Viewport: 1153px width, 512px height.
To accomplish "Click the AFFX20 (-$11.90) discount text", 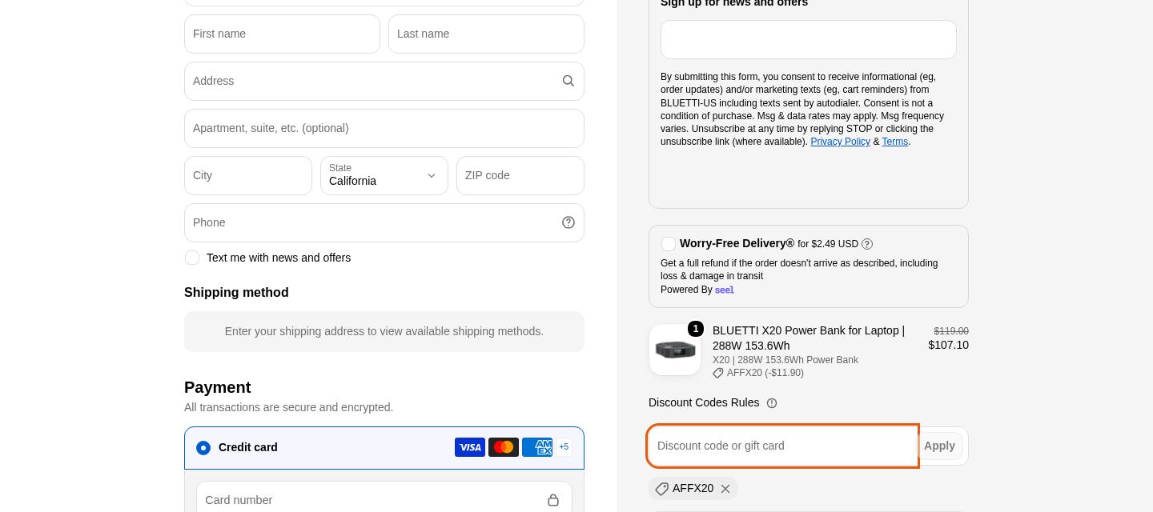I will [x=765, y=373].
